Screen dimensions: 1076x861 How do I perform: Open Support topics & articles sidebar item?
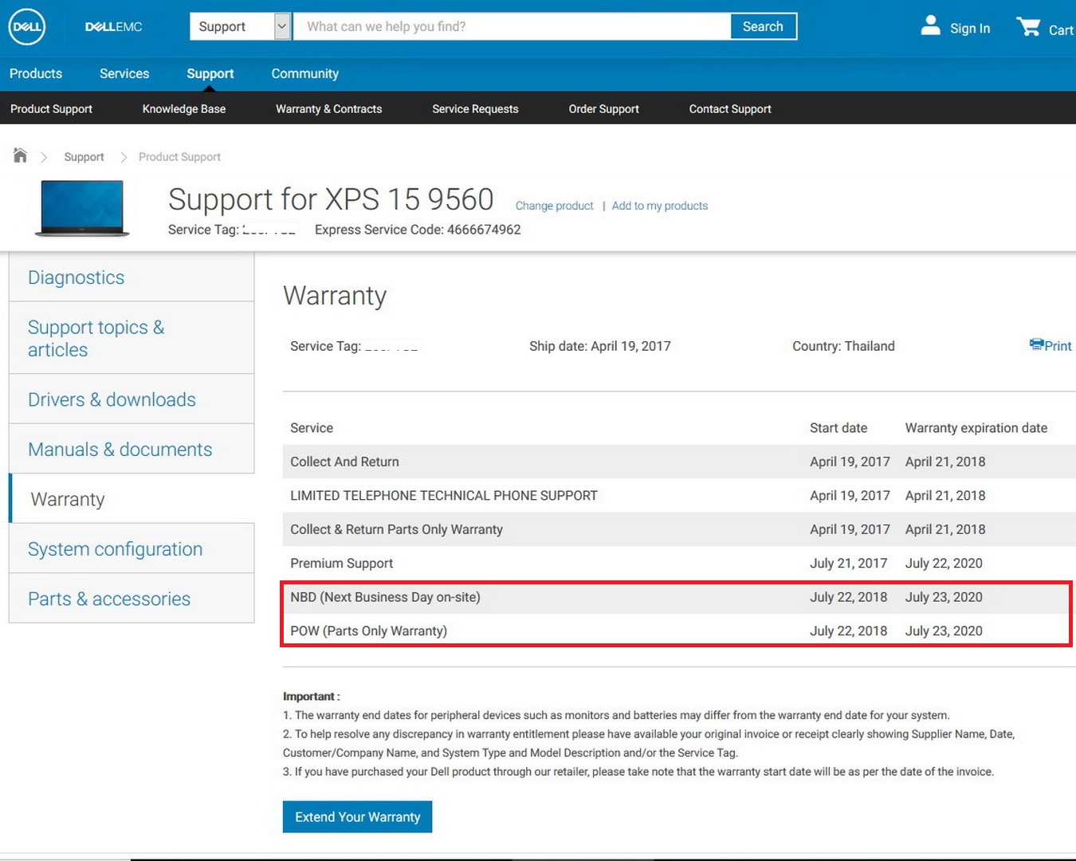click(x=132, y=338)
